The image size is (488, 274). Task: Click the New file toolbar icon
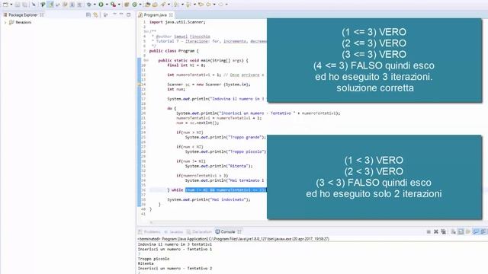pos(5,5)
